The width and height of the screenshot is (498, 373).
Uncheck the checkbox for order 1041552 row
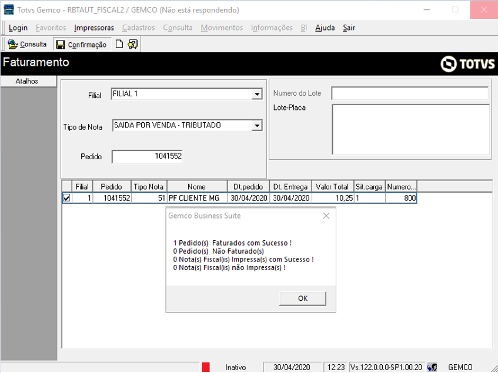coord(66,198)
